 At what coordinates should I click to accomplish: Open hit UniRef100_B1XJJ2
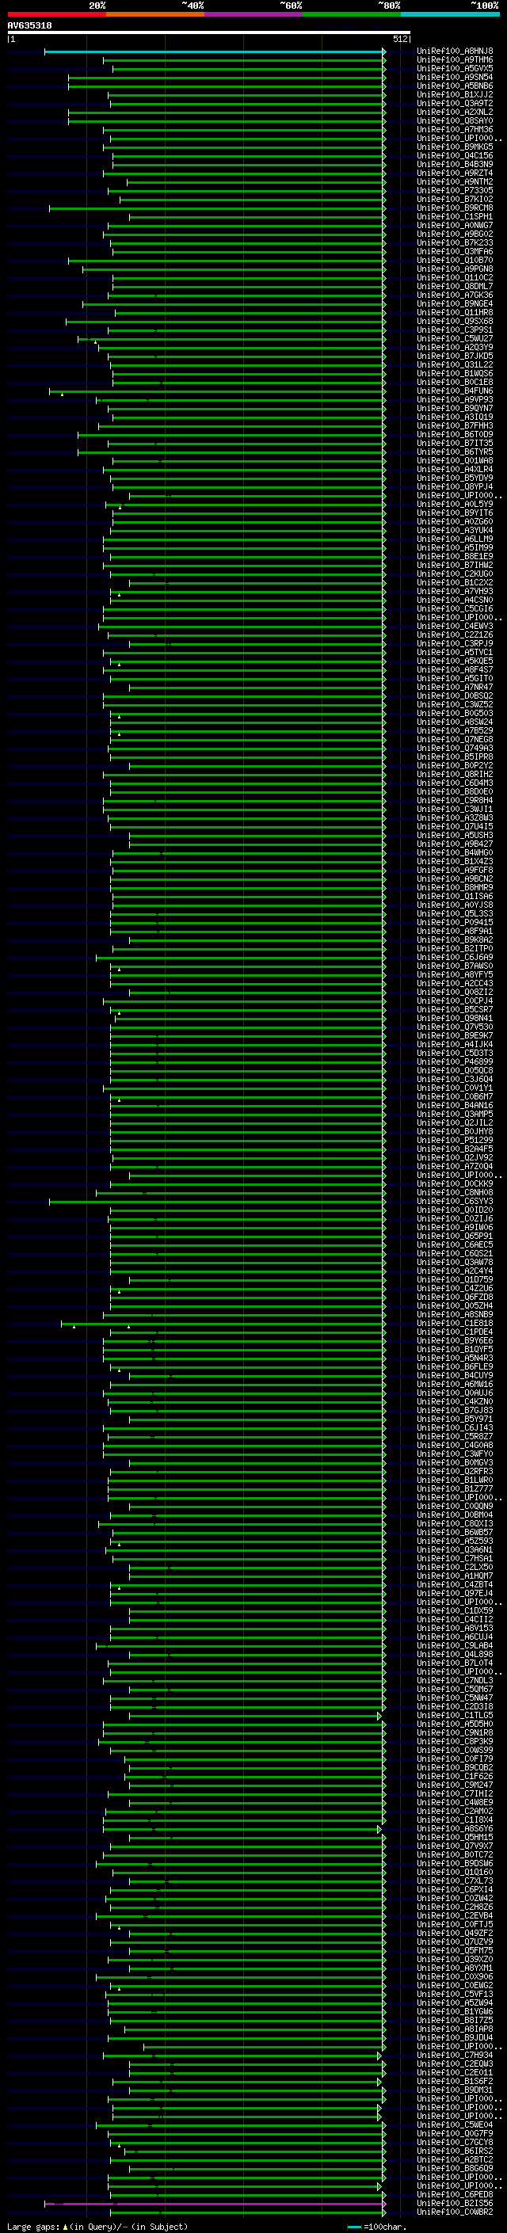point(455,94)
